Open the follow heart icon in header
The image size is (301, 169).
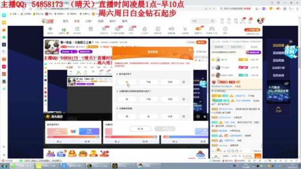tap(229, 20)
